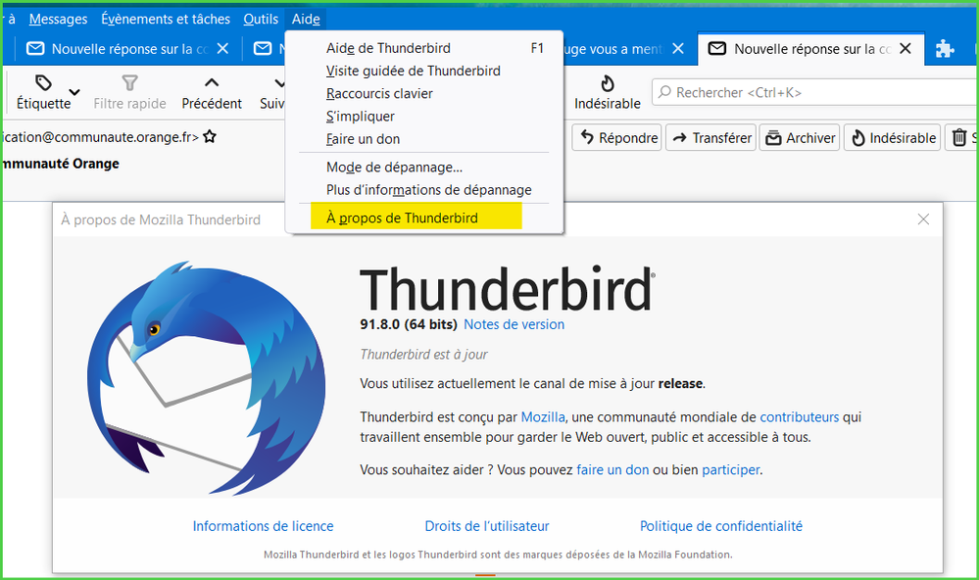
Task: Click the communaute.orange.fr sender address
Action: click(100, 137)
